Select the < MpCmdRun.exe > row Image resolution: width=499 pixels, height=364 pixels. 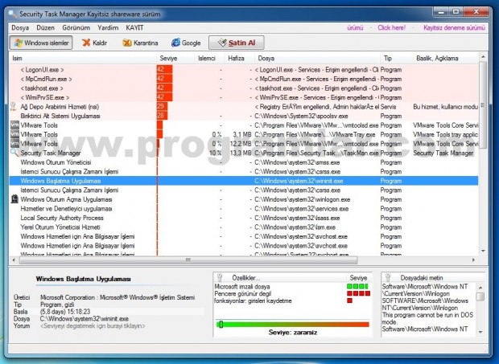click(x=244, y=79)
